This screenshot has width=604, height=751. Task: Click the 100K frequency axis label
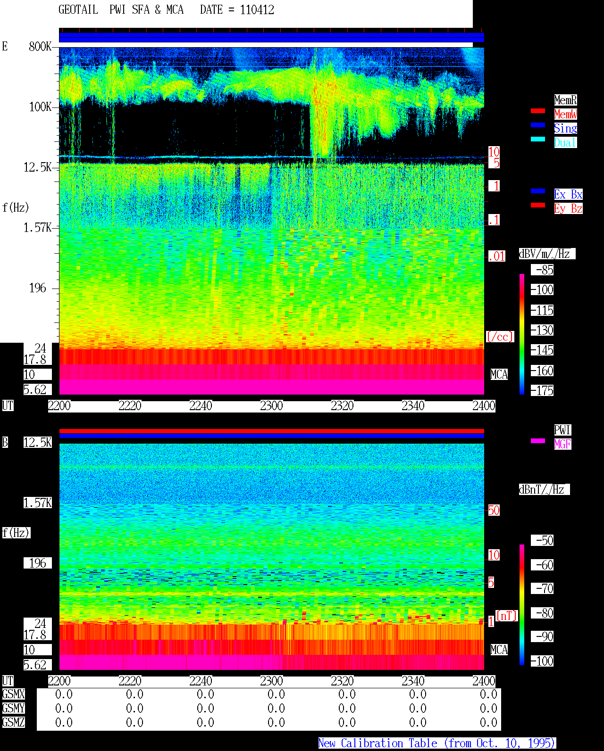tap(40, 107)
